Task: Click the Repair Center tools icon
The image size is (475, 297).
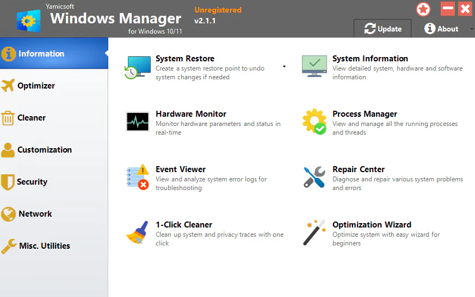Action: tap(314, 177)
